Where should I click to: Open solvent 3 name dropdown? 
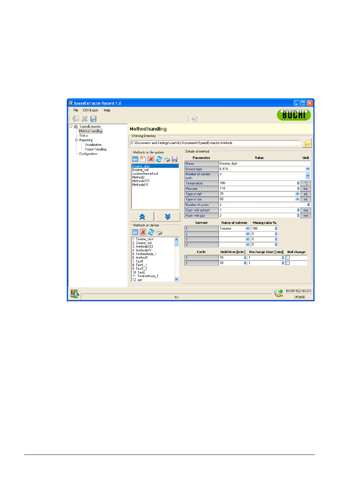point(248,239)
